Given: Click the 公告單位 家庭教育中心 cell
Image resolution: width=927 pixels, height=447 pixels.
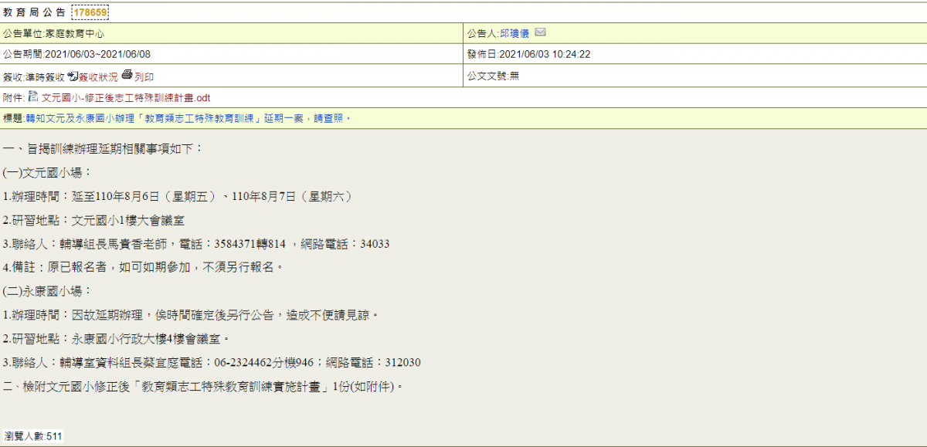Looking at the screenshot, I should 231,33.
